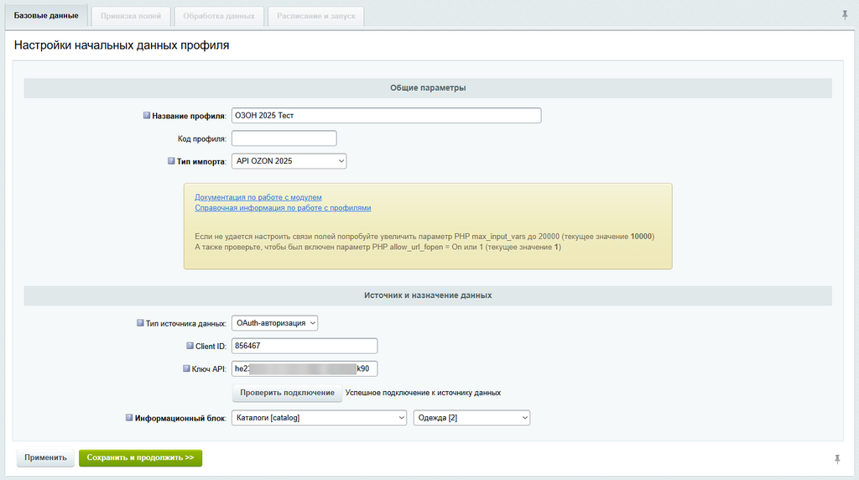The height and width of the screenshot is (480, 859).
Task: Switch to the Привязка полей tab
Action: (x=130, y=16)
